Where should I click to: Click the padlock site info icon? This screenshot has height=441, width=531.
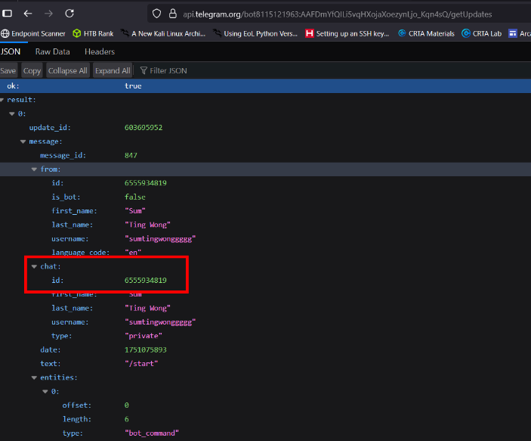click(x=173, y=14)
